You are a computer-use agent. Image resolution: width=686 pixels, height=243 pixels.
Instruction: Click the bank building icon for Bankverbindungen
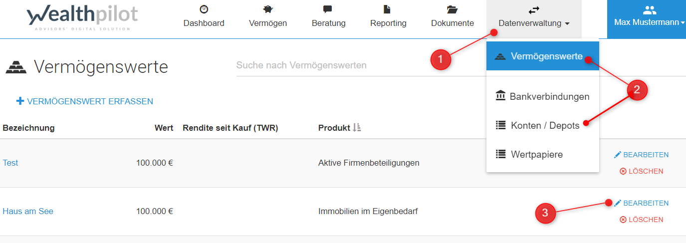[x=500, y=96]
